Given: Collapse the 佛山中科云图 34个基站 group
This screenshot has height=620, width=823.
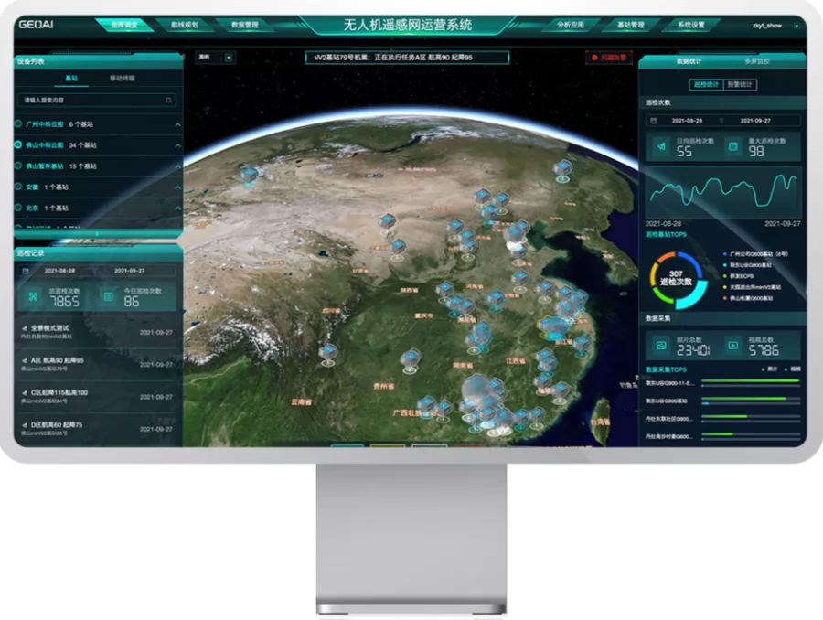Looking at the screenshot, I should 178,146.
